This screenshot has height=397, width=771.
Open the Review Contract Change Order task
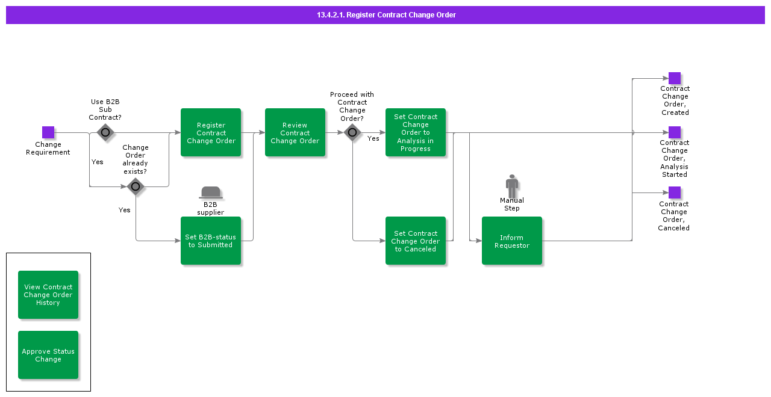[295, 132]
